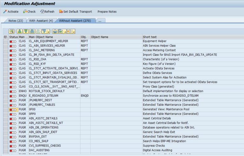
Task: Click the Details magnifier icon in ALV toolbar
Action: point(12,31)
